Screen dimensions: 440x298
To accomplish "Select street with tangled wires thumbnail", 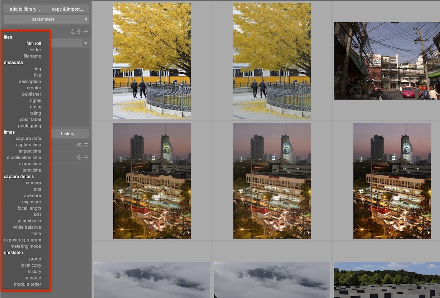I will 387,61.
